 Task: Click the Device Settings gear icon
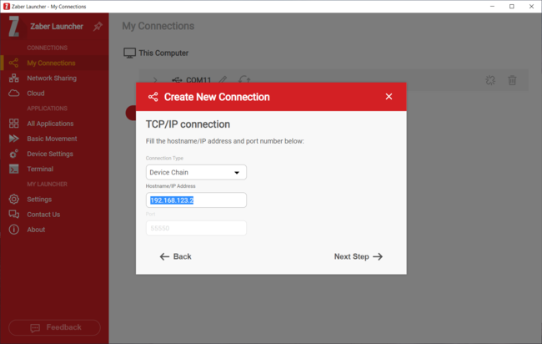point(14,154)
